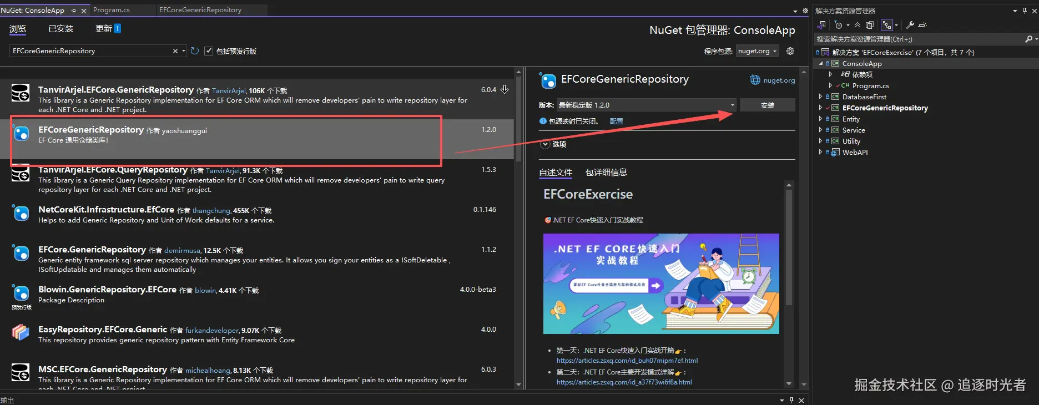Click the 安装 install button
The width and height of the screenshot is (1039, 405).
(x=768, y=105)
